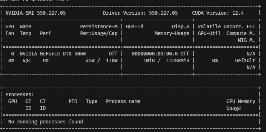
Task: Click the NVIDIA-SMI 550.127.05 version text
Action: (x=36, y=13)
